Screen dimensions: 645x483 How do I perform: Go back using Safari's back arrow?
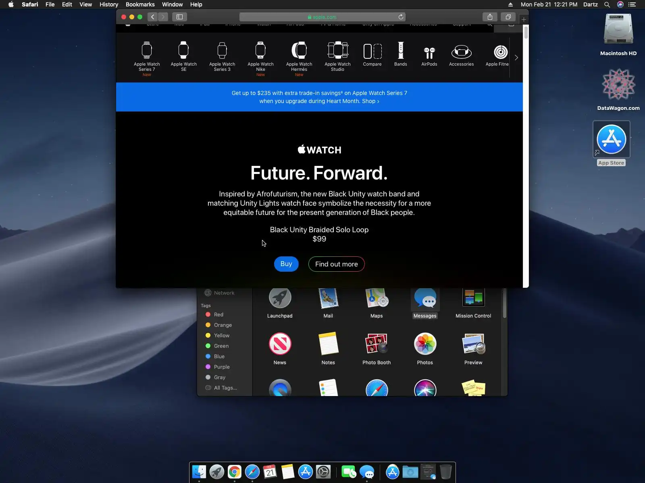click(152, 17)
